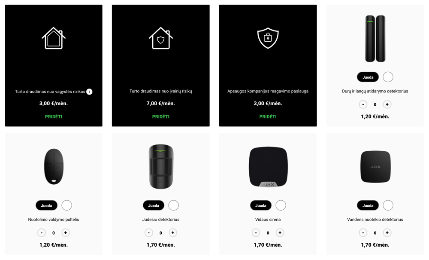This screenshot has height=260, width=429.
Task: Click shield lock icon on security response card
Action: click(x=268, y=38)
